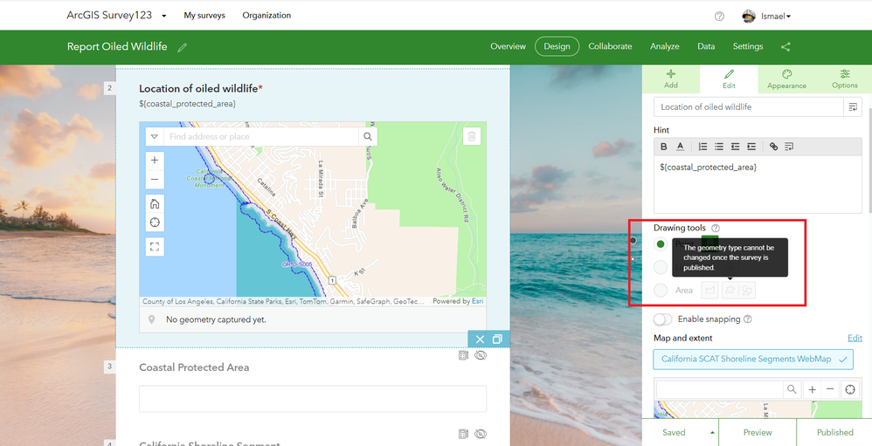This screenshot has width=872, height=446.
Task: Open the Data tab
Action: (706, 46)
